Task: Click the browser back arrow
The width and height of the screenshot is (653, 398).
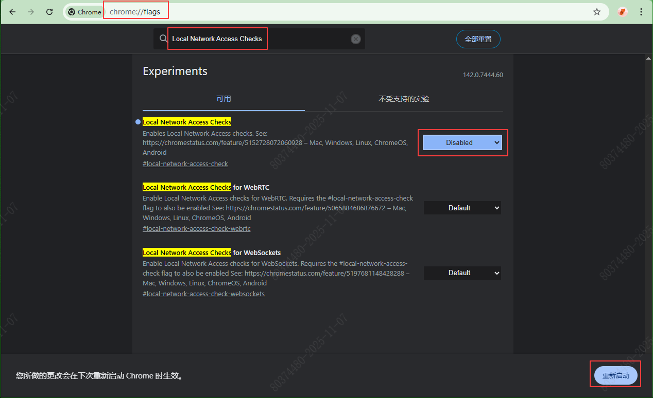Action: pos(12,12)
